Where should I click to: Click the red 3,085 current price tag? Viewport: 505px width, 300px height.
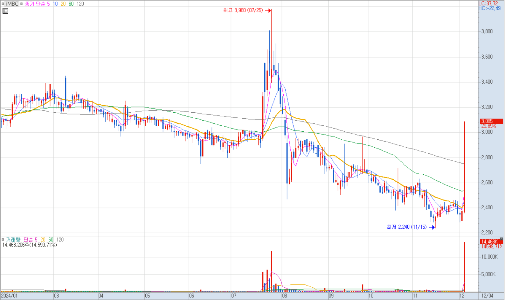pos(491,121)
